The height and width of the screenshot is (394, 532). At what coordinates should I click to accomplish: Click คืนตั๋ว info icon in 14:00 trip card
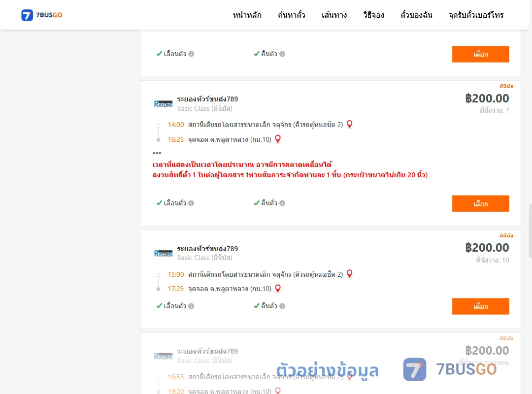[282, 203]
